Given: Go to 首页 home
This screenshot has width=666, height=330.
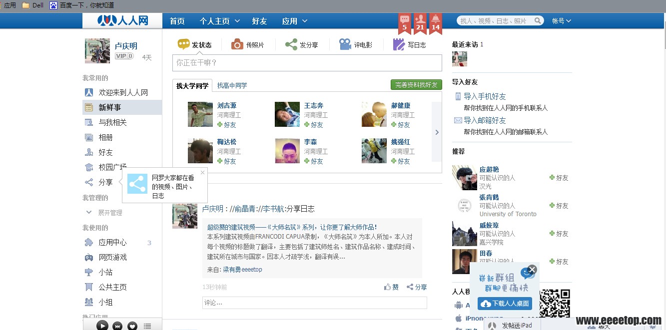Looking at the screenshot, I should click(x=177, y=21).
